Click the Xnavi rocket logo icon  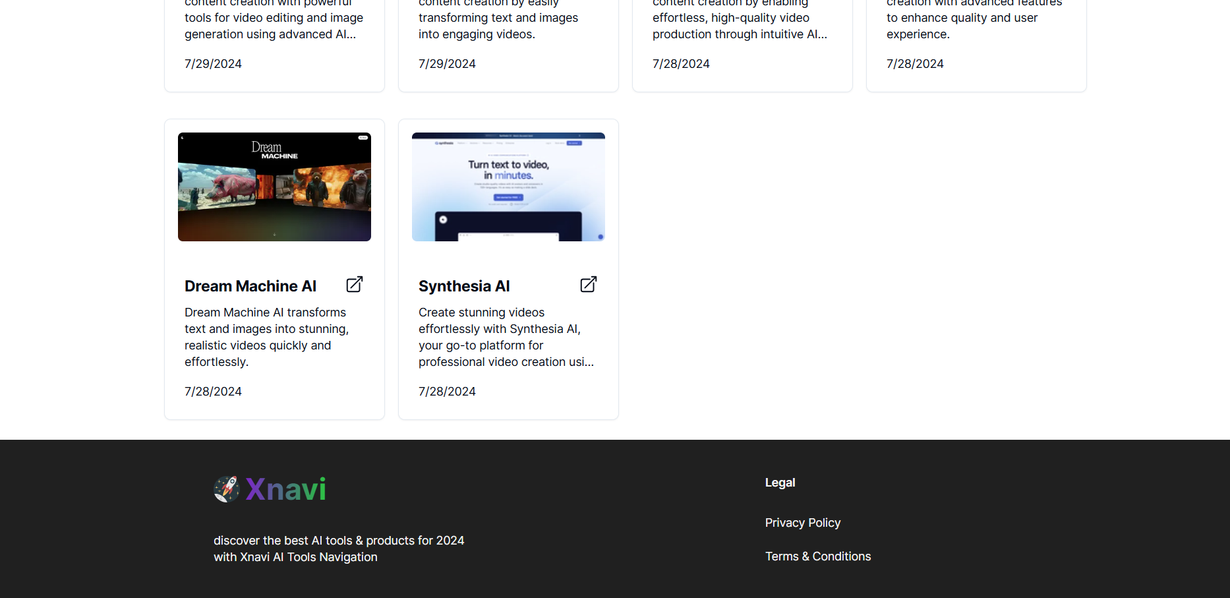click(227, 489)
